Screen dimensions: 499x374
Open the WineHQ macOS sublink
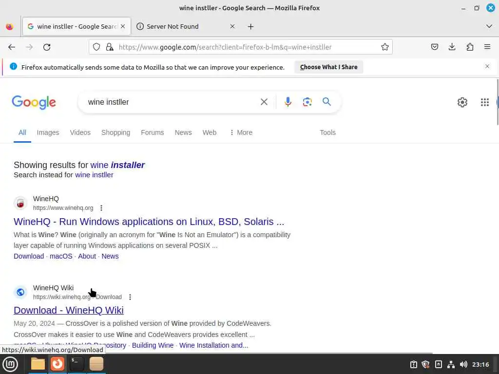pos(61,256)
